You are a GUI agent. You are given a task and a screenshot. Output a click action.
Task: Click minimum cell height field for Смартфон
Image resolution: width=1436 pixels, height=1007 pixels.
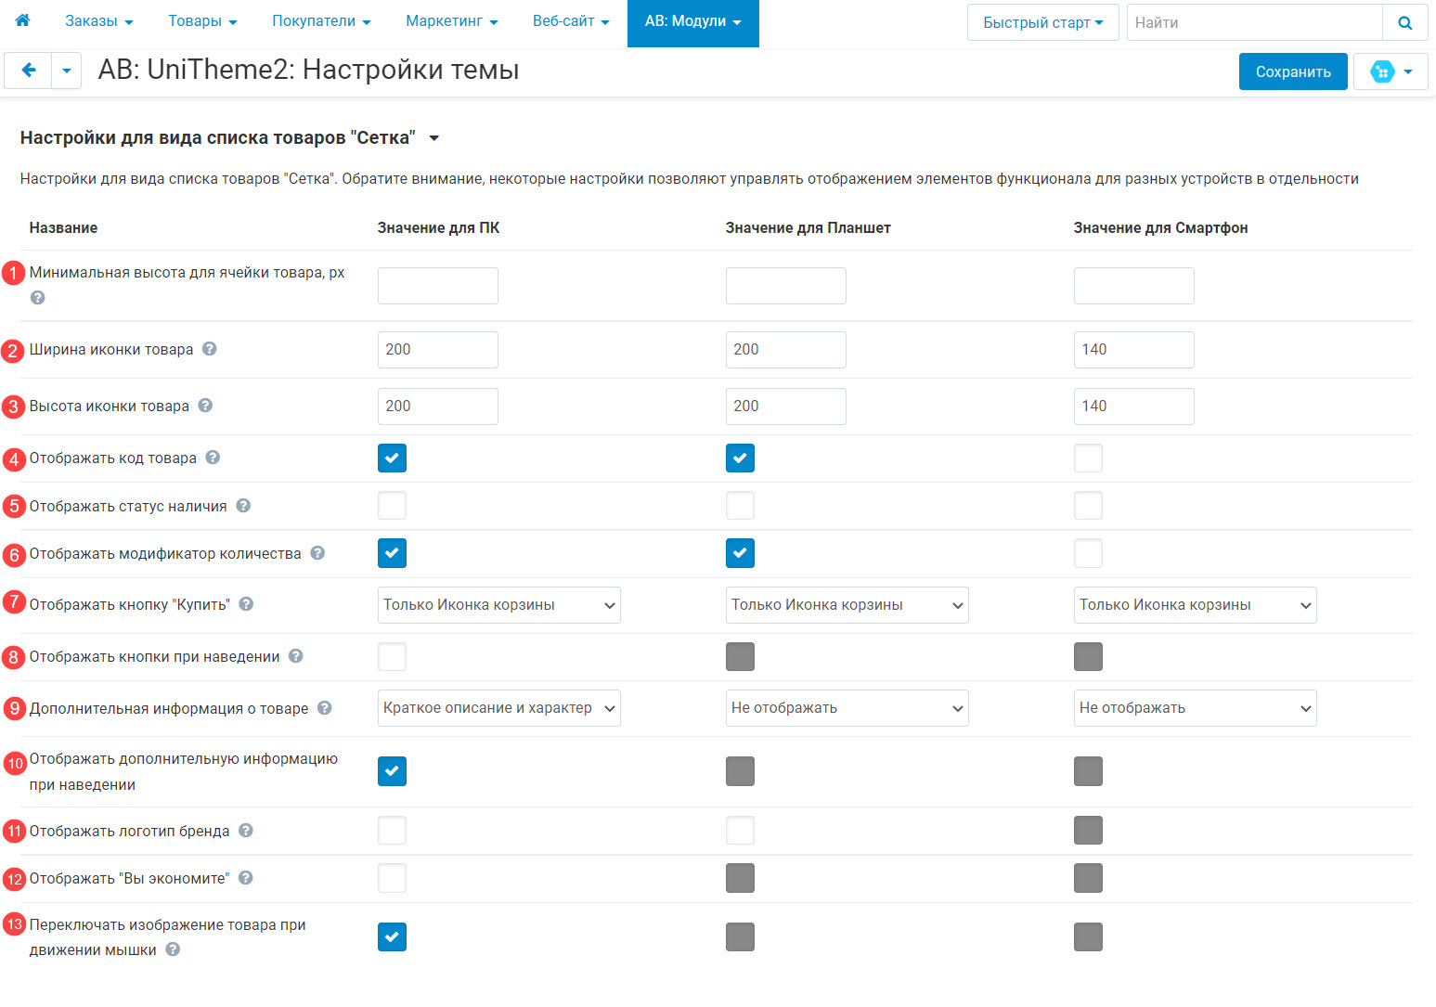(1134, 286)
